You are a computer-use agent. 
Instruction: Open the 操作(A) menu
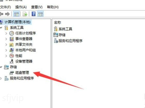point(21,7)
